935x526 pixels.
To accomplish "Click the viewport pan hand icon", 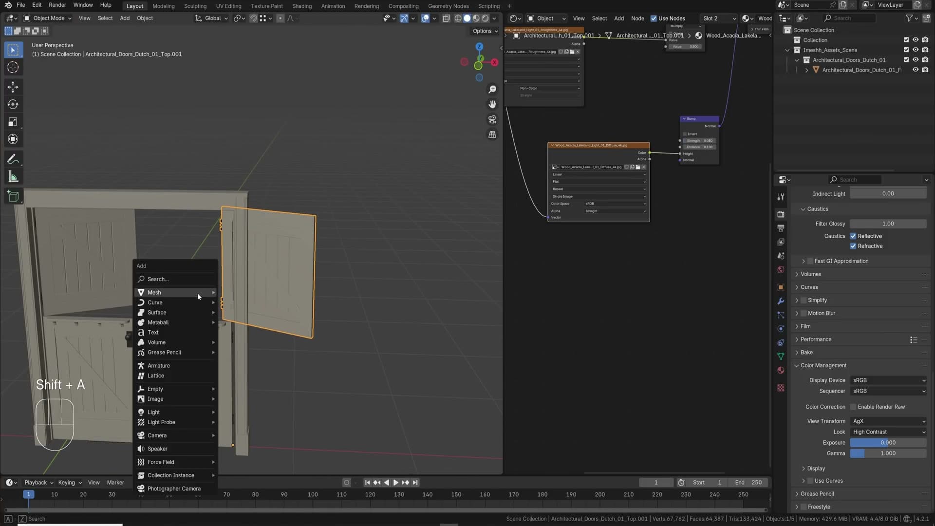I will click(x=492, y=104).
